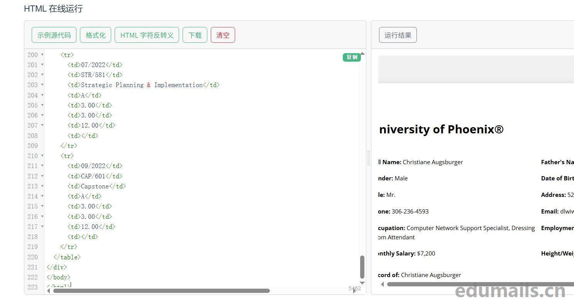Image resolution: width=574 pixels, height=306 pixels.
Task: Collapse the fold arrow on line 210
Action: click(42, 156)
